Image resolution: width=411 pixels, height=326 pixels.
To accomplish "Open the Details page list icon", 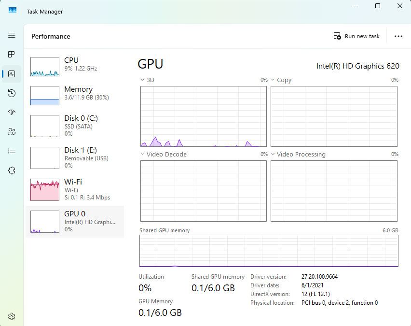I will pos(12,151).
